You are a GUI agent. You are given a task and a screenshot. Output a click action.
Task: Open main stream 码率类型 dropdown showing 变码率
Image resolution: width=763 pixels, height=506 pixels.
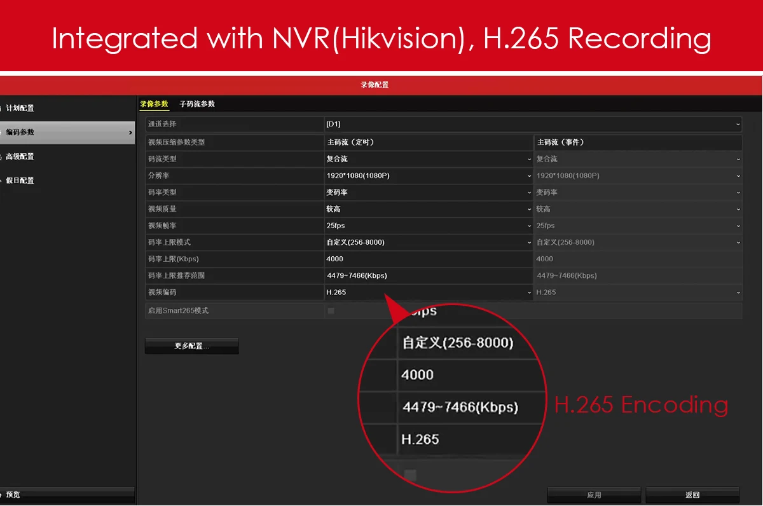(x=429, y=192)
